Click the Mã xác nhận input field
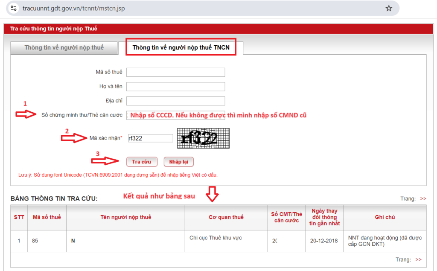Image resolution: width=437 pixels, height=271 pixels. (151, 138)
